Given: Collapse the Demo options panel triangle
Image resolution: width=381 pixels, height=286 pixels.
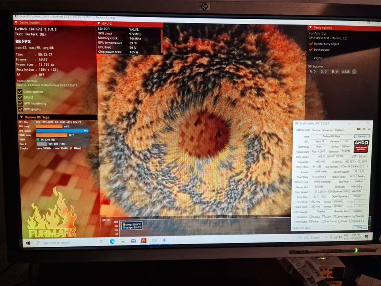Looking at the screenshot, I should (x=310, y=27).
